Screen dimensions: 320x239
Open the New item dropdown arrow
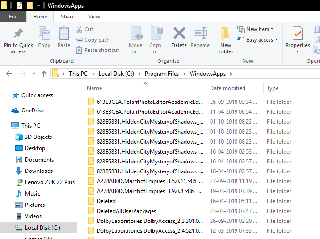tap(272, 29)
